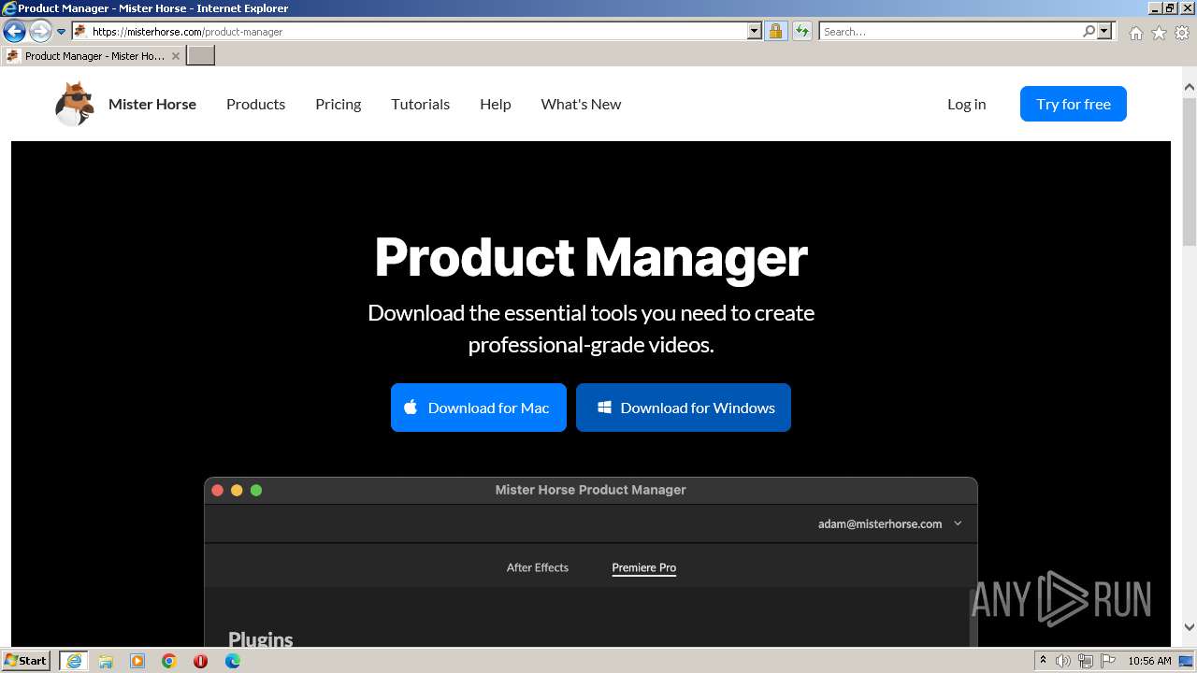The image size is (1197, 673).
Task: Open the media player taskbar icon
Action: 137,661
